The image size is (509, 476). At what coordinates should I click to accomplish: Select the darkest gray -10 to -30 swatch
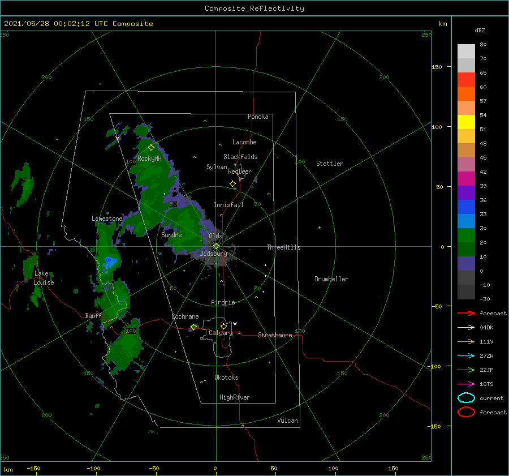(466, 292)
